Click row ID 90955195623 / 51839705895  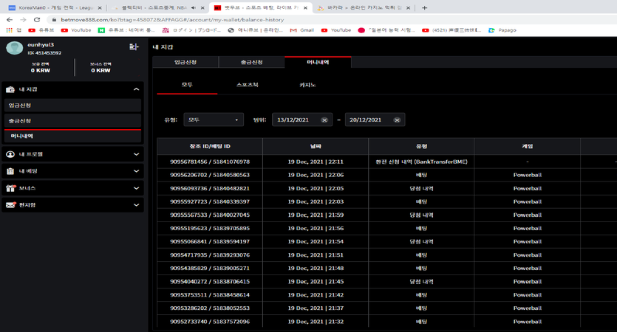(x=210, y=228)
